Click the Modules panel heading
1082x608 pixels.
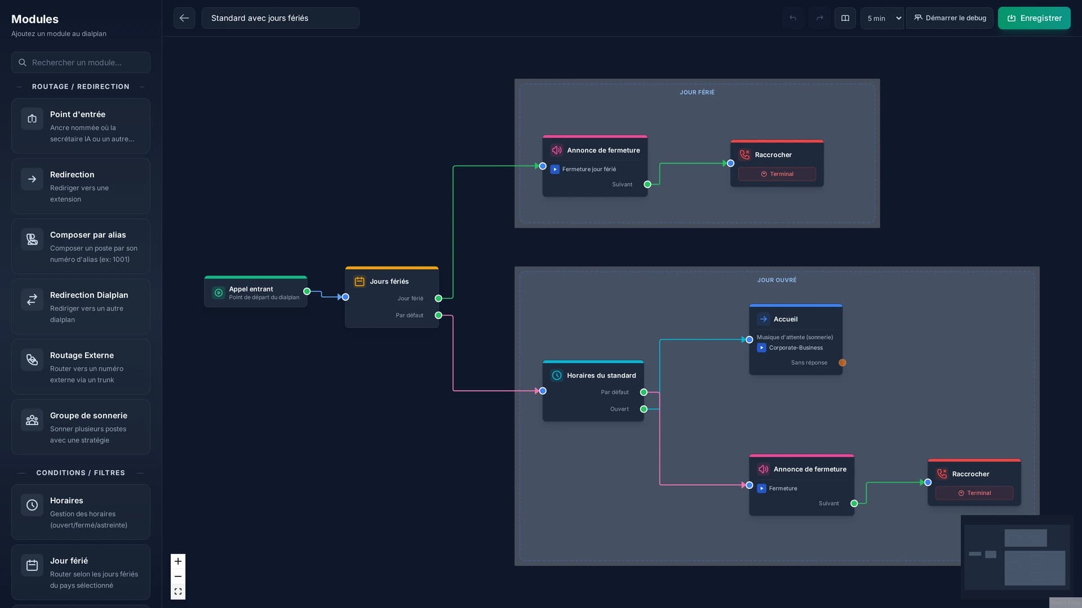[35, 19]
